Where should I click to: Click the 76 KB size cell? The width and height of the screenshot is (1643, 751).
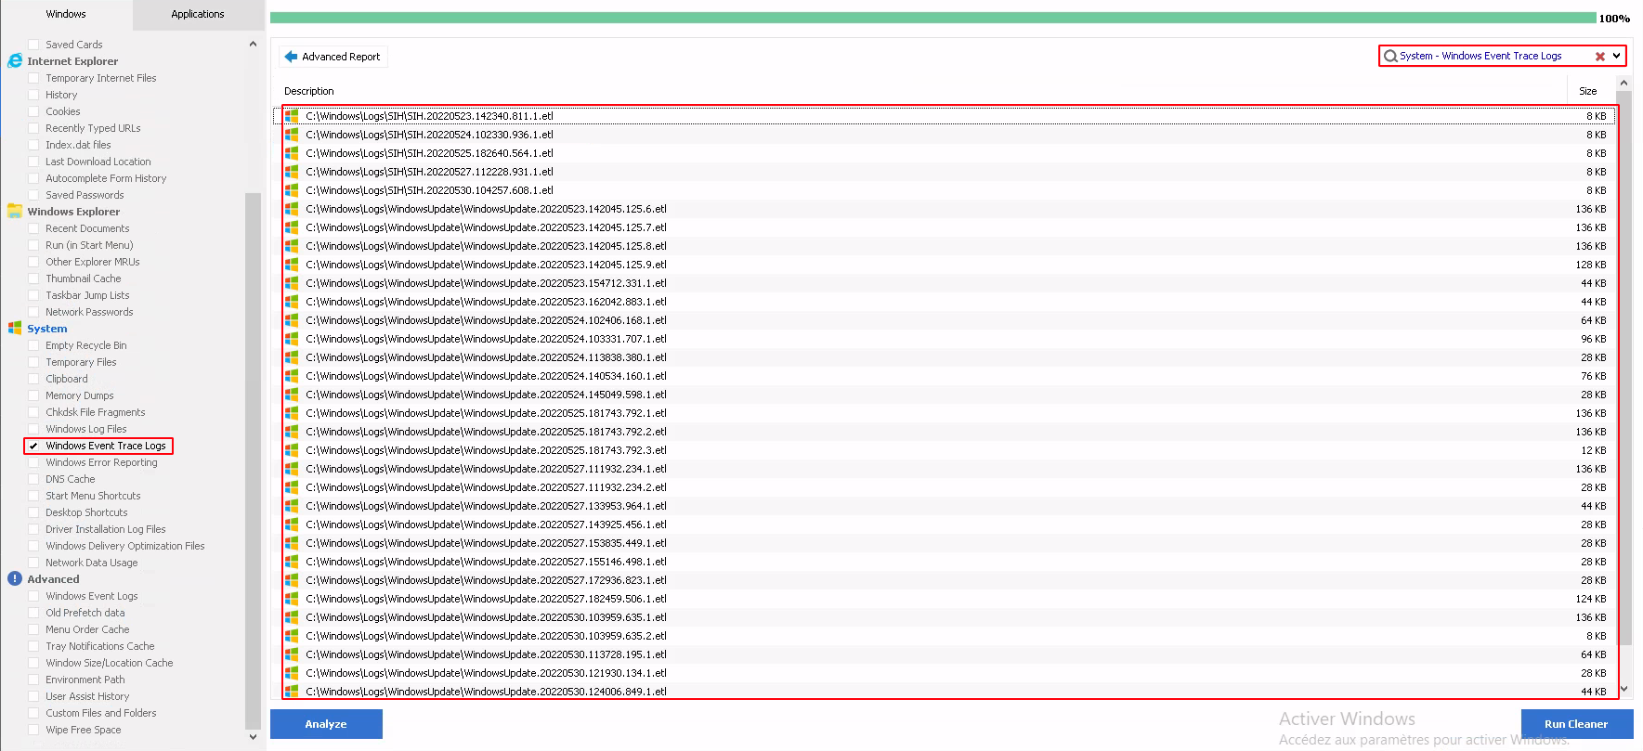(x=1594, y=376)
